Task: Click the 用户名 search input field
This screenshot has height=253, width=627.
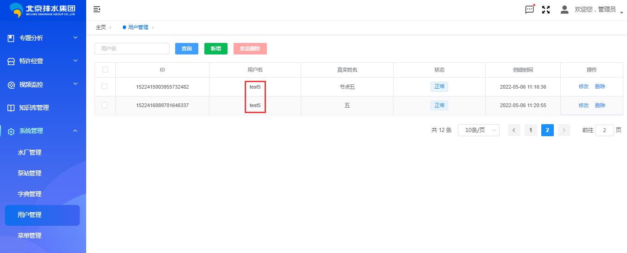Action: pos(132,48)
